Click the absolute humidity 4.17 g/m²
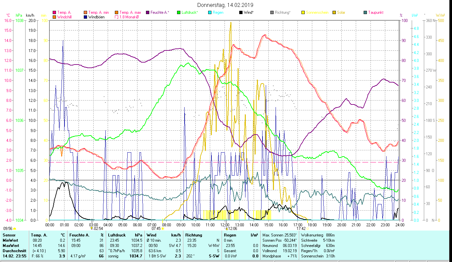Viewport: 452px width, 262px height. [x=78, y=256]
